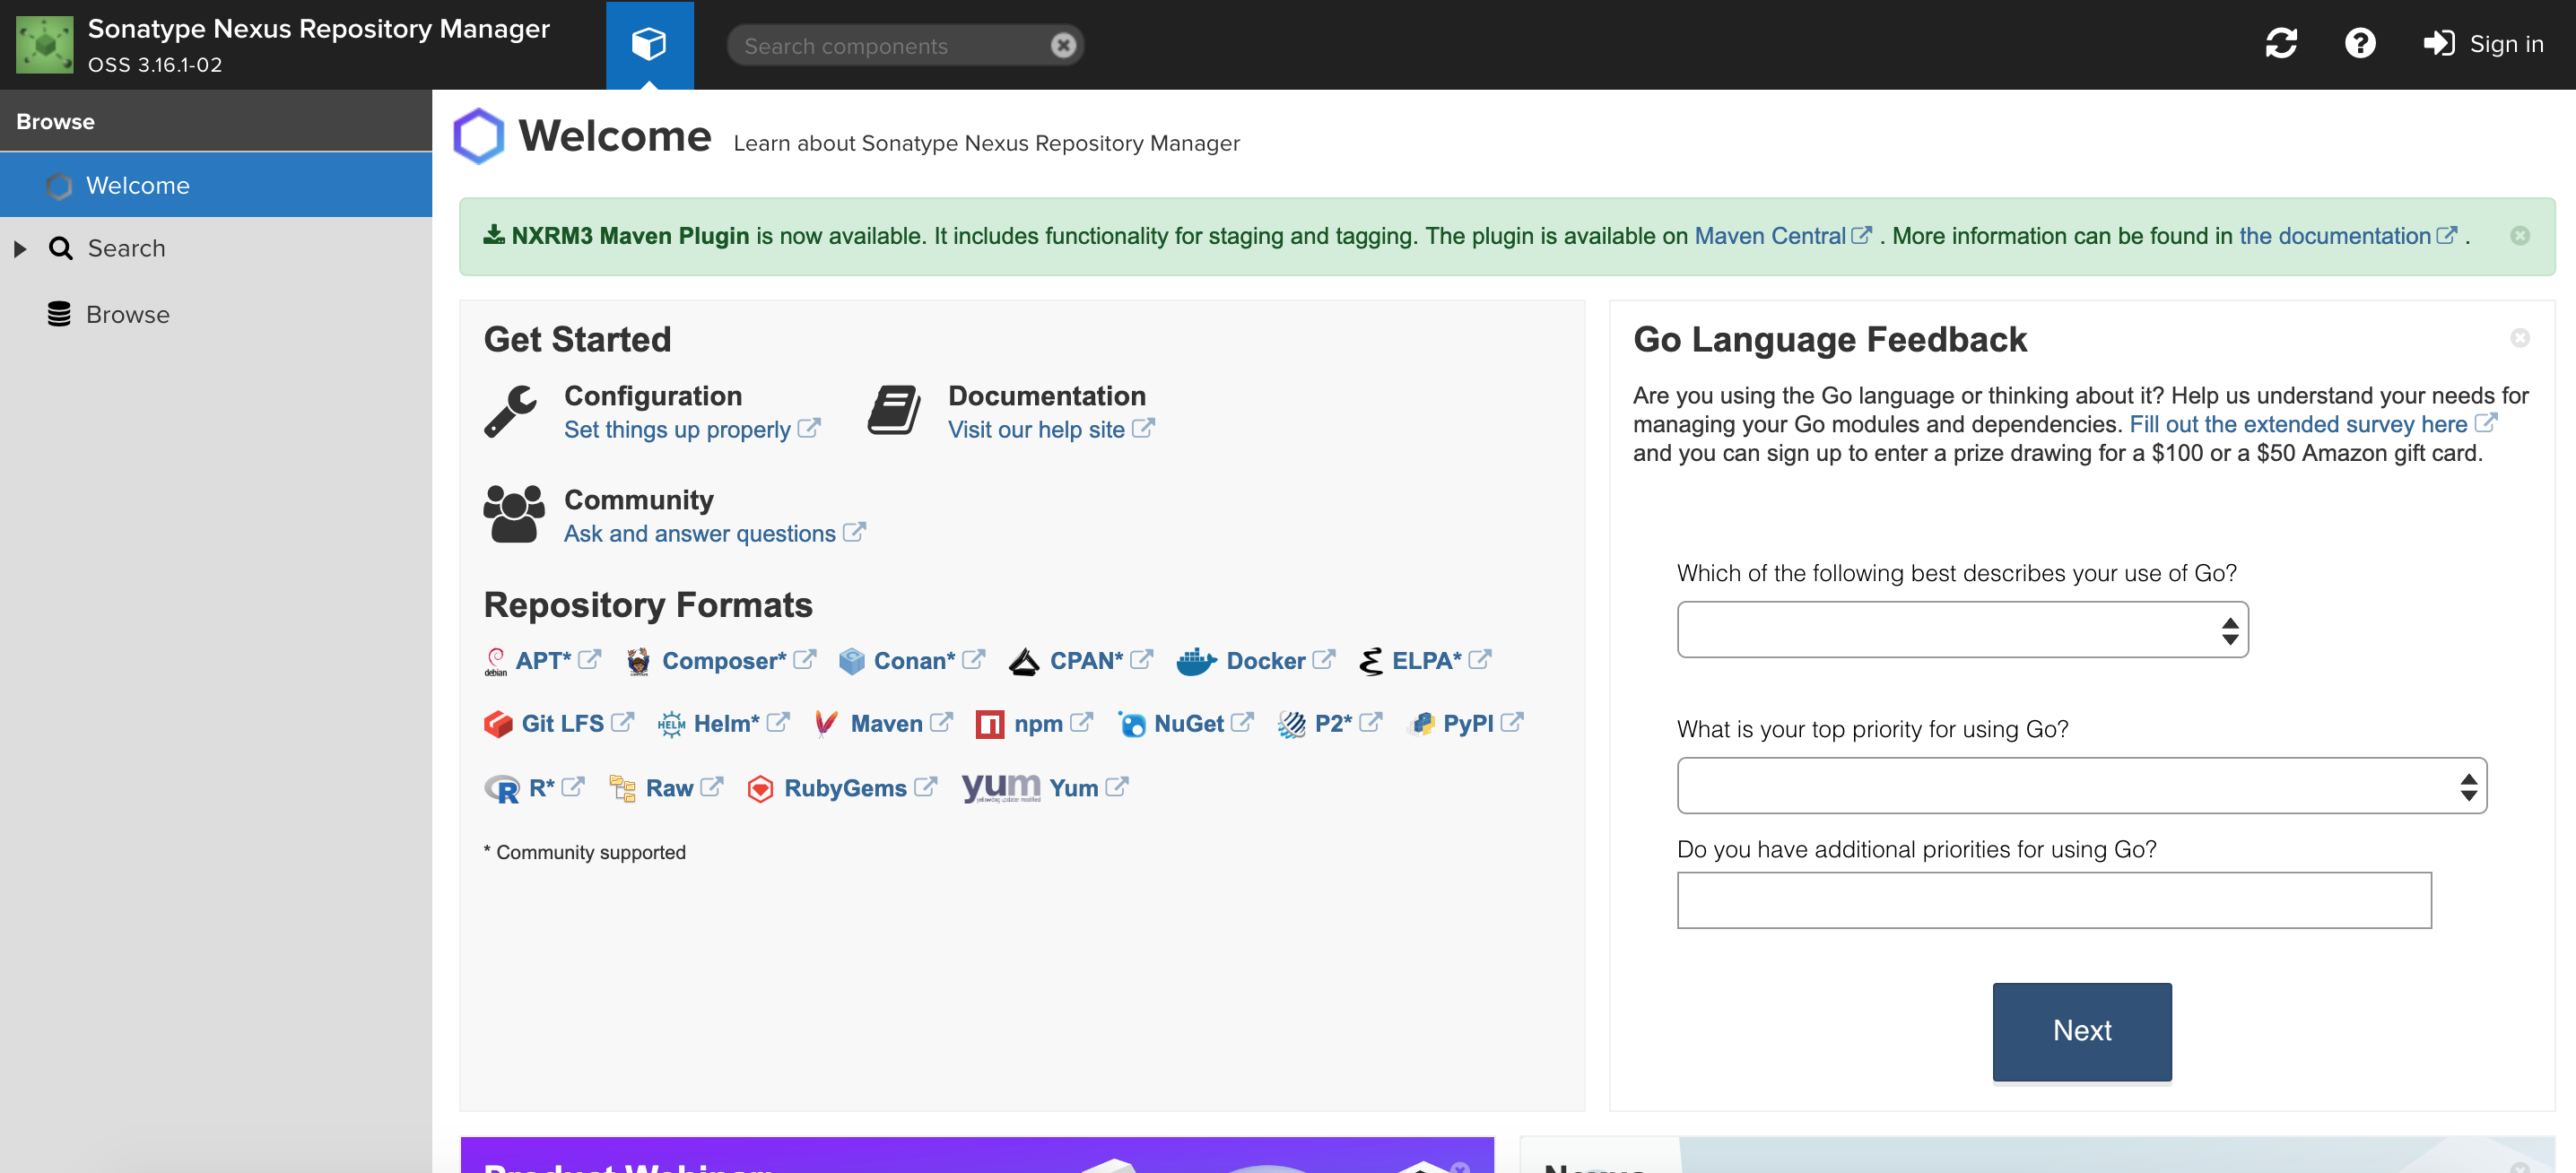
Task: Open the Maven Central link
Action: tap(1770, 236)
